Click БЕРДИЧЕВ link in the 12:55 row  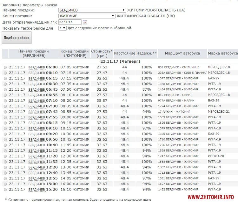click(36, 178)
